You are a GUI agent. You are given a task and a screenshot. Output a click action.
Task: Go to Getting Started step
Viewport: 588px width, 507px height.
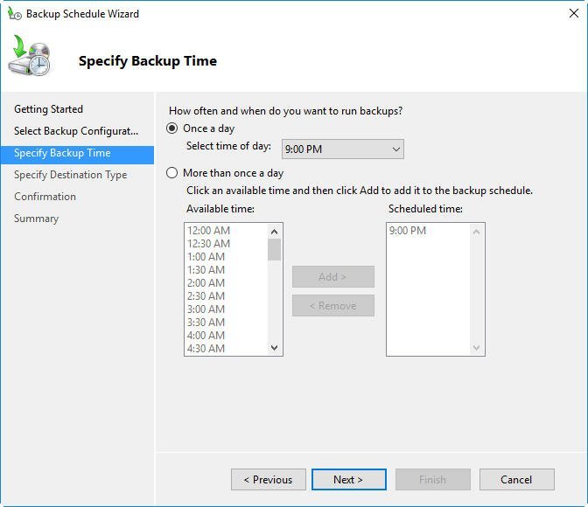click(49, 109)
